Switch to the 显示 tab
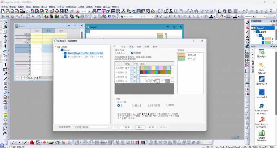 pyautogui.click(x=123, y=46)
